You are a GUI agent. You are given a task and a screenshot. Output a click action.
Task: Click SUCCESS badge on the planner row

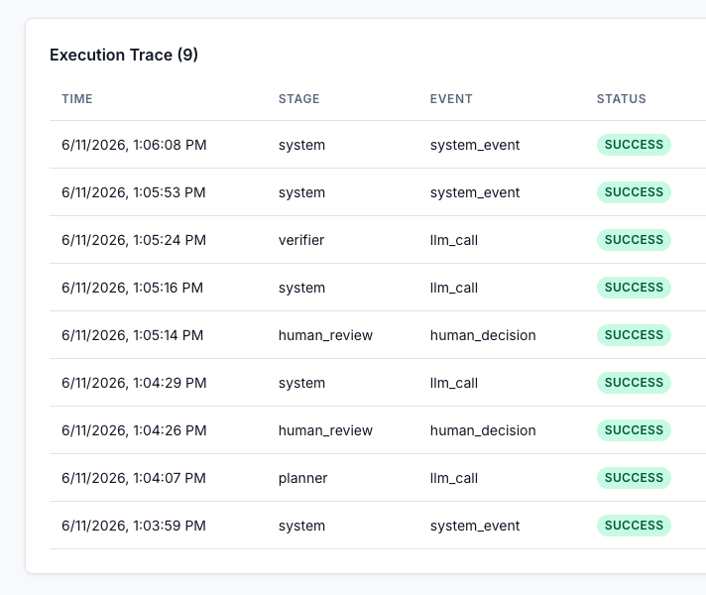tap(634, 477)
